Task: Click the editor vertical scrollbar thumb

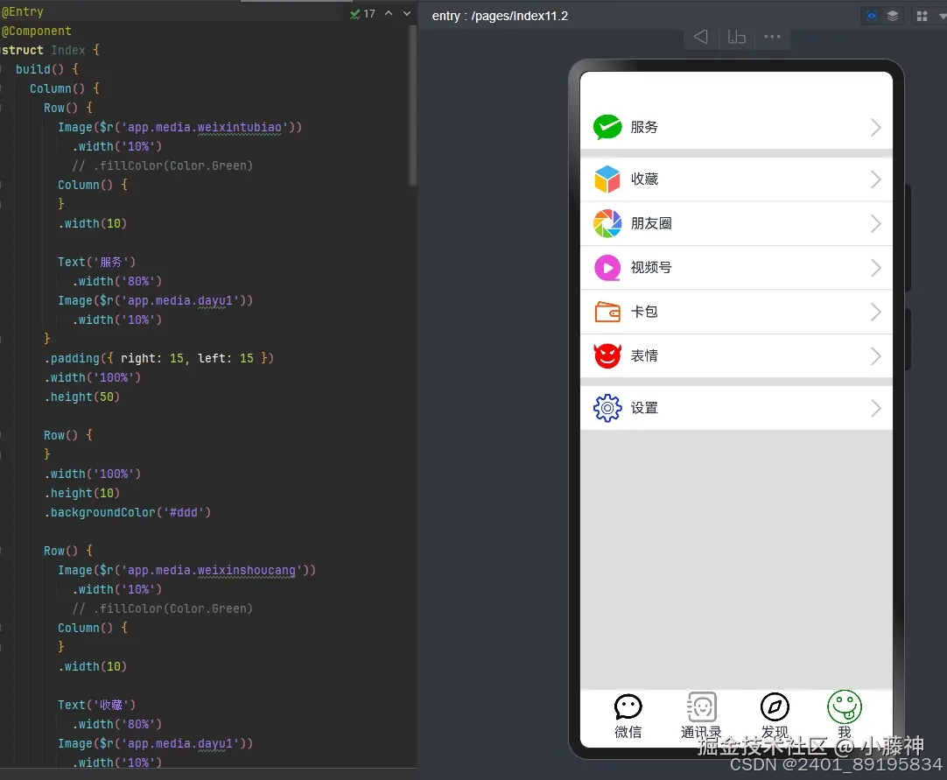Action: [413, 106]
